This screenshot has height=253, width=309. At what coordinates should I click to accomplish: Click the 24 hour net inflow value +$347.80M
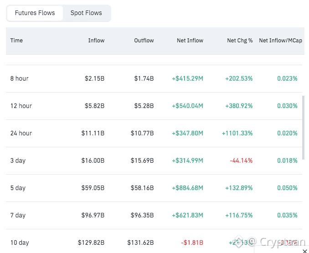point(187,133)
